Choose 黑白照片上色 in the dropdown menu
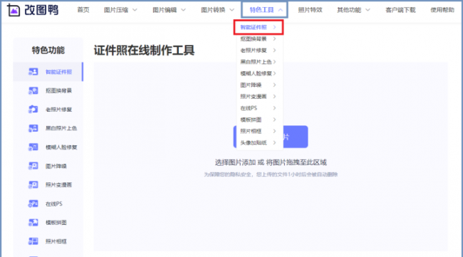This screenshot has width=463, height=257. click(259, 62)
